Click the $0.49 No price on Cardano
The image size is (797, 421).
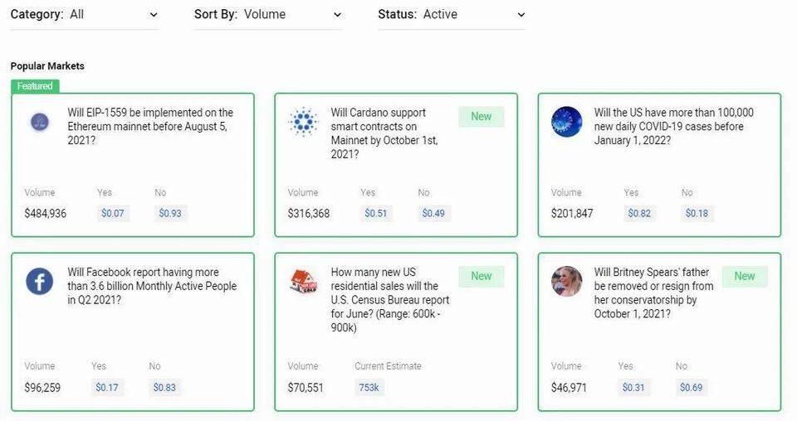(x=433, y=214)
